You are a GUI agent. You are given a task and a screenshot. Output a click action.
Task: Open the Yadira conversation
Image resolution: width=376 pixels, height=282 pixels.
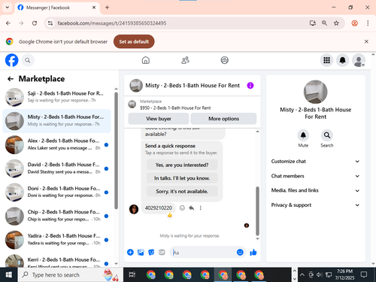click(57, 240)
